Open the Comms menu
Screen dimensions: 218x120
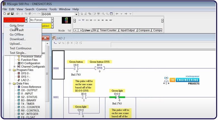[x=41, y=9]
